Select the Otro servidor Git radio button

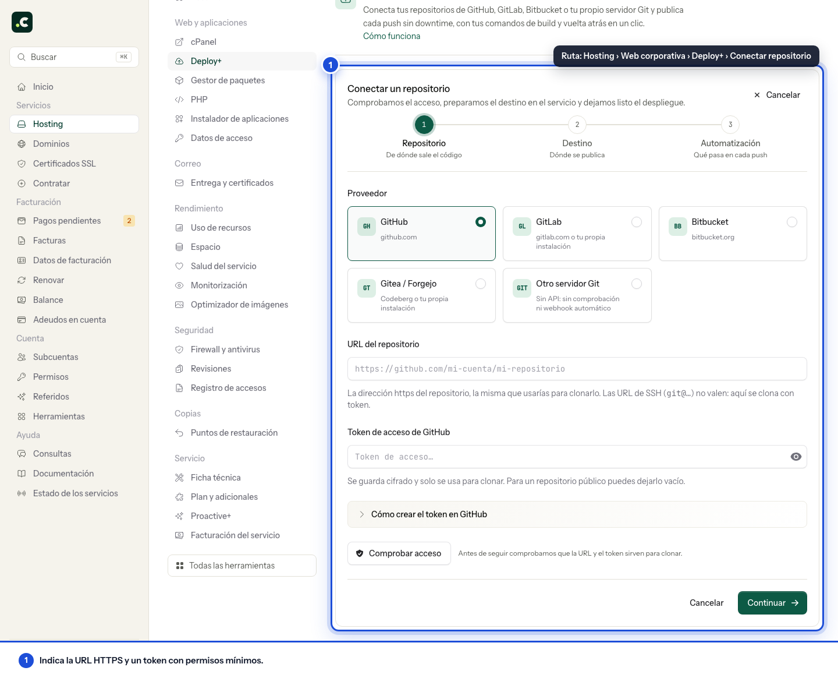[637, 284]
